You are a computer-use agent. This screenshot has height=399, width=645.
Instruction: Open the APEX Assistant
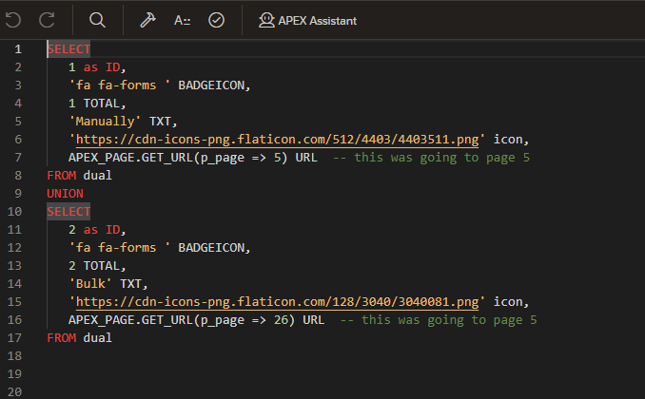[307, 19]
